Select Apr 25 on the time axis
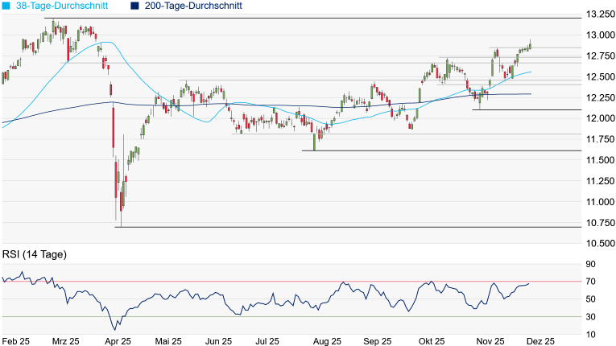Viewport: 616px width, 346px height. (118, 340)
